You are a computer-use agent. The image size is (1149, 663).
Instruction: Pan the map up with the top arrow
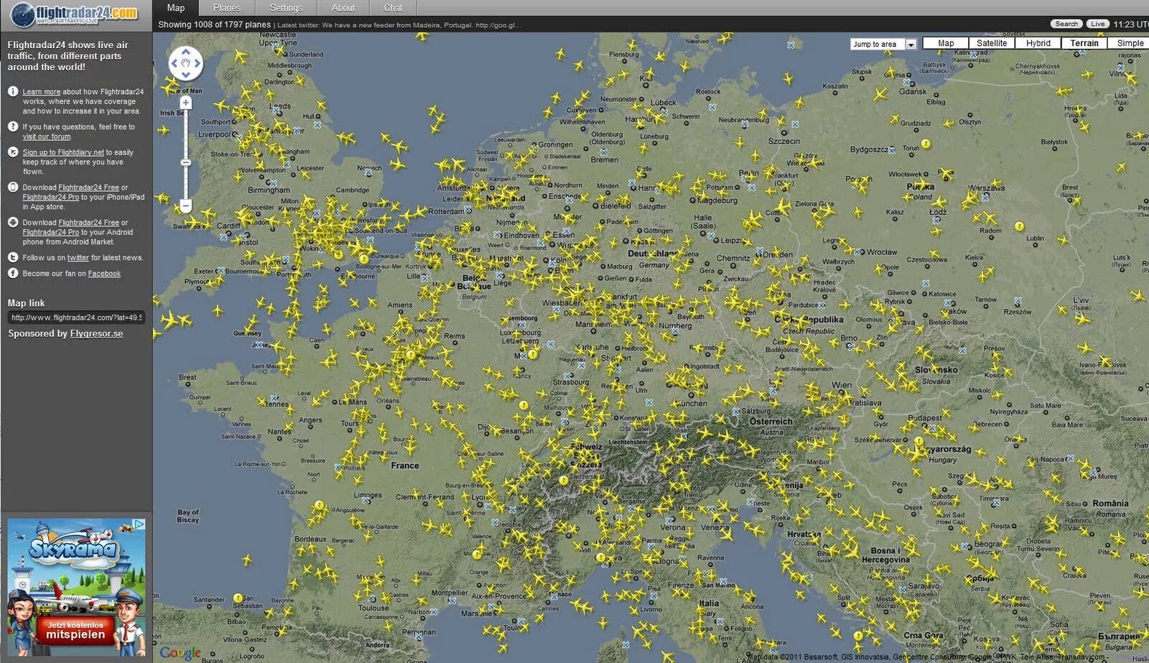point(185,52)
